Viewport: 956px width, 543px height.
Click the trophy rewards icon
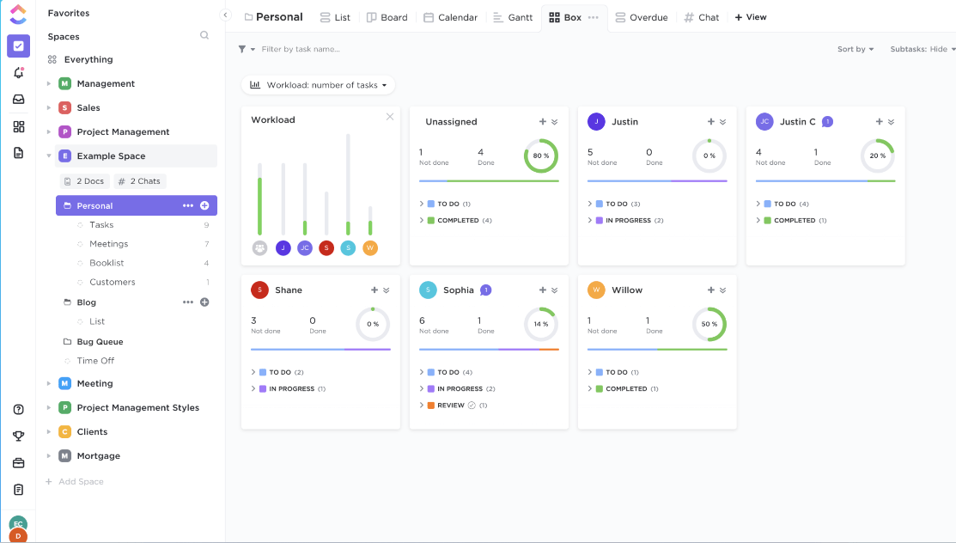[x=19, y=436]
